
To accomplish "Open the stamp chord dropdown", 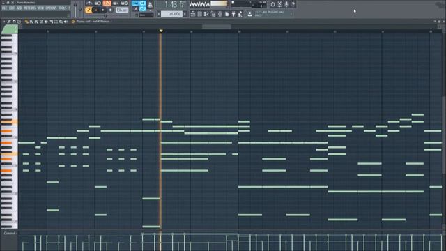I will point(19,22).
